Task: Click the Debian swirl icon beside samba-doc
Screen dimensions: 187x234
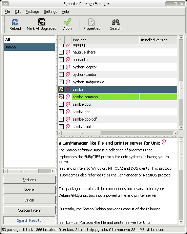Action: 68,112
